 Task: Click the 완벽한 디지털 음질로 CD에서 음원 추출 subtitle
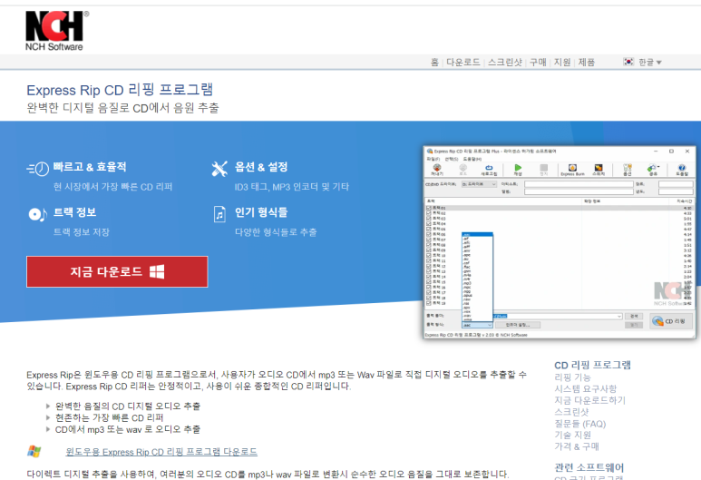coord(123,108)
